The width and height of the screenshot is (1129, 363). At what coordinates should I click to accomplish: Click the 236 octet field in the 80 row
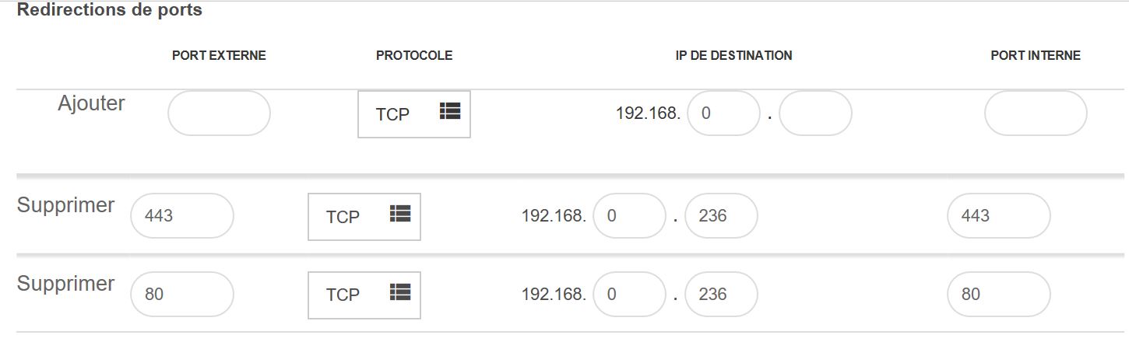[721, 294]
